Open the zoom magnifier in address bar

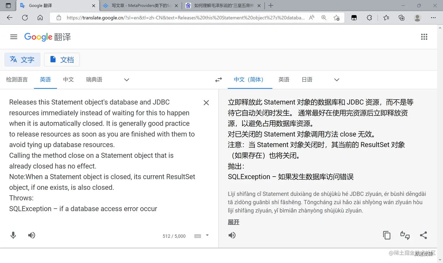pos(324,18)
